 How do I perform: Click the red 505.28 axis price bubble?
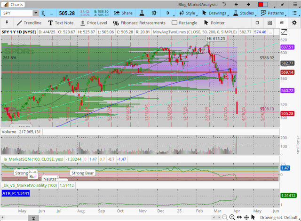pyautogui.click(x=287, y=114)
